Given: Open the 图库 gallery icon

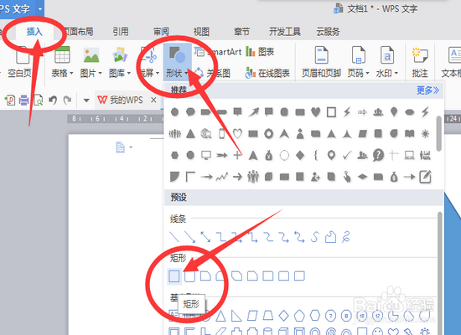Looking at the screenshot, I should tap(120, 55).
